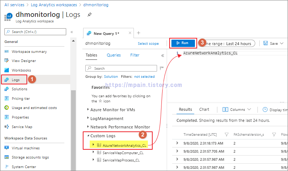Collapse the Custom Logs group
The width and height of the screenshot is (288, 171).
point(88,136)
